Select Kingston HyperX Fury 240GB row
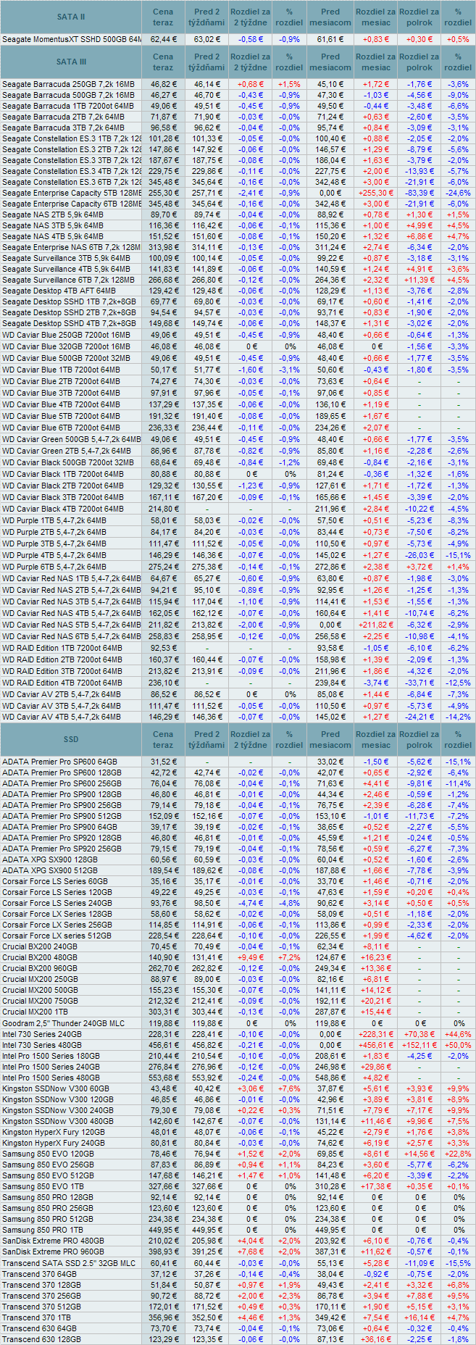 coord(238,1143)
